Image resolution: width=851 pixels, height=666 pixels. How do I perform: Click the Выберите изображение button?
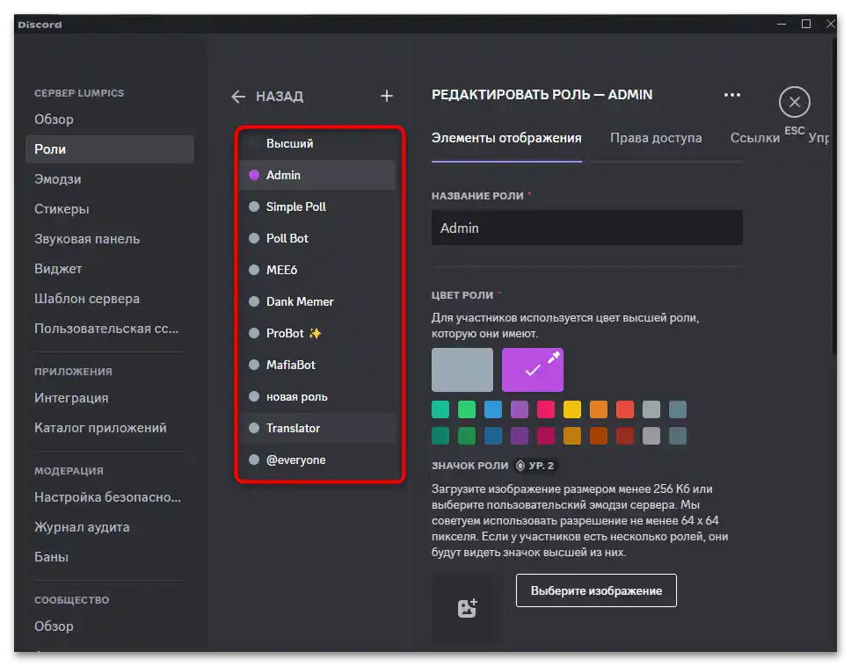tap(596, 590)
